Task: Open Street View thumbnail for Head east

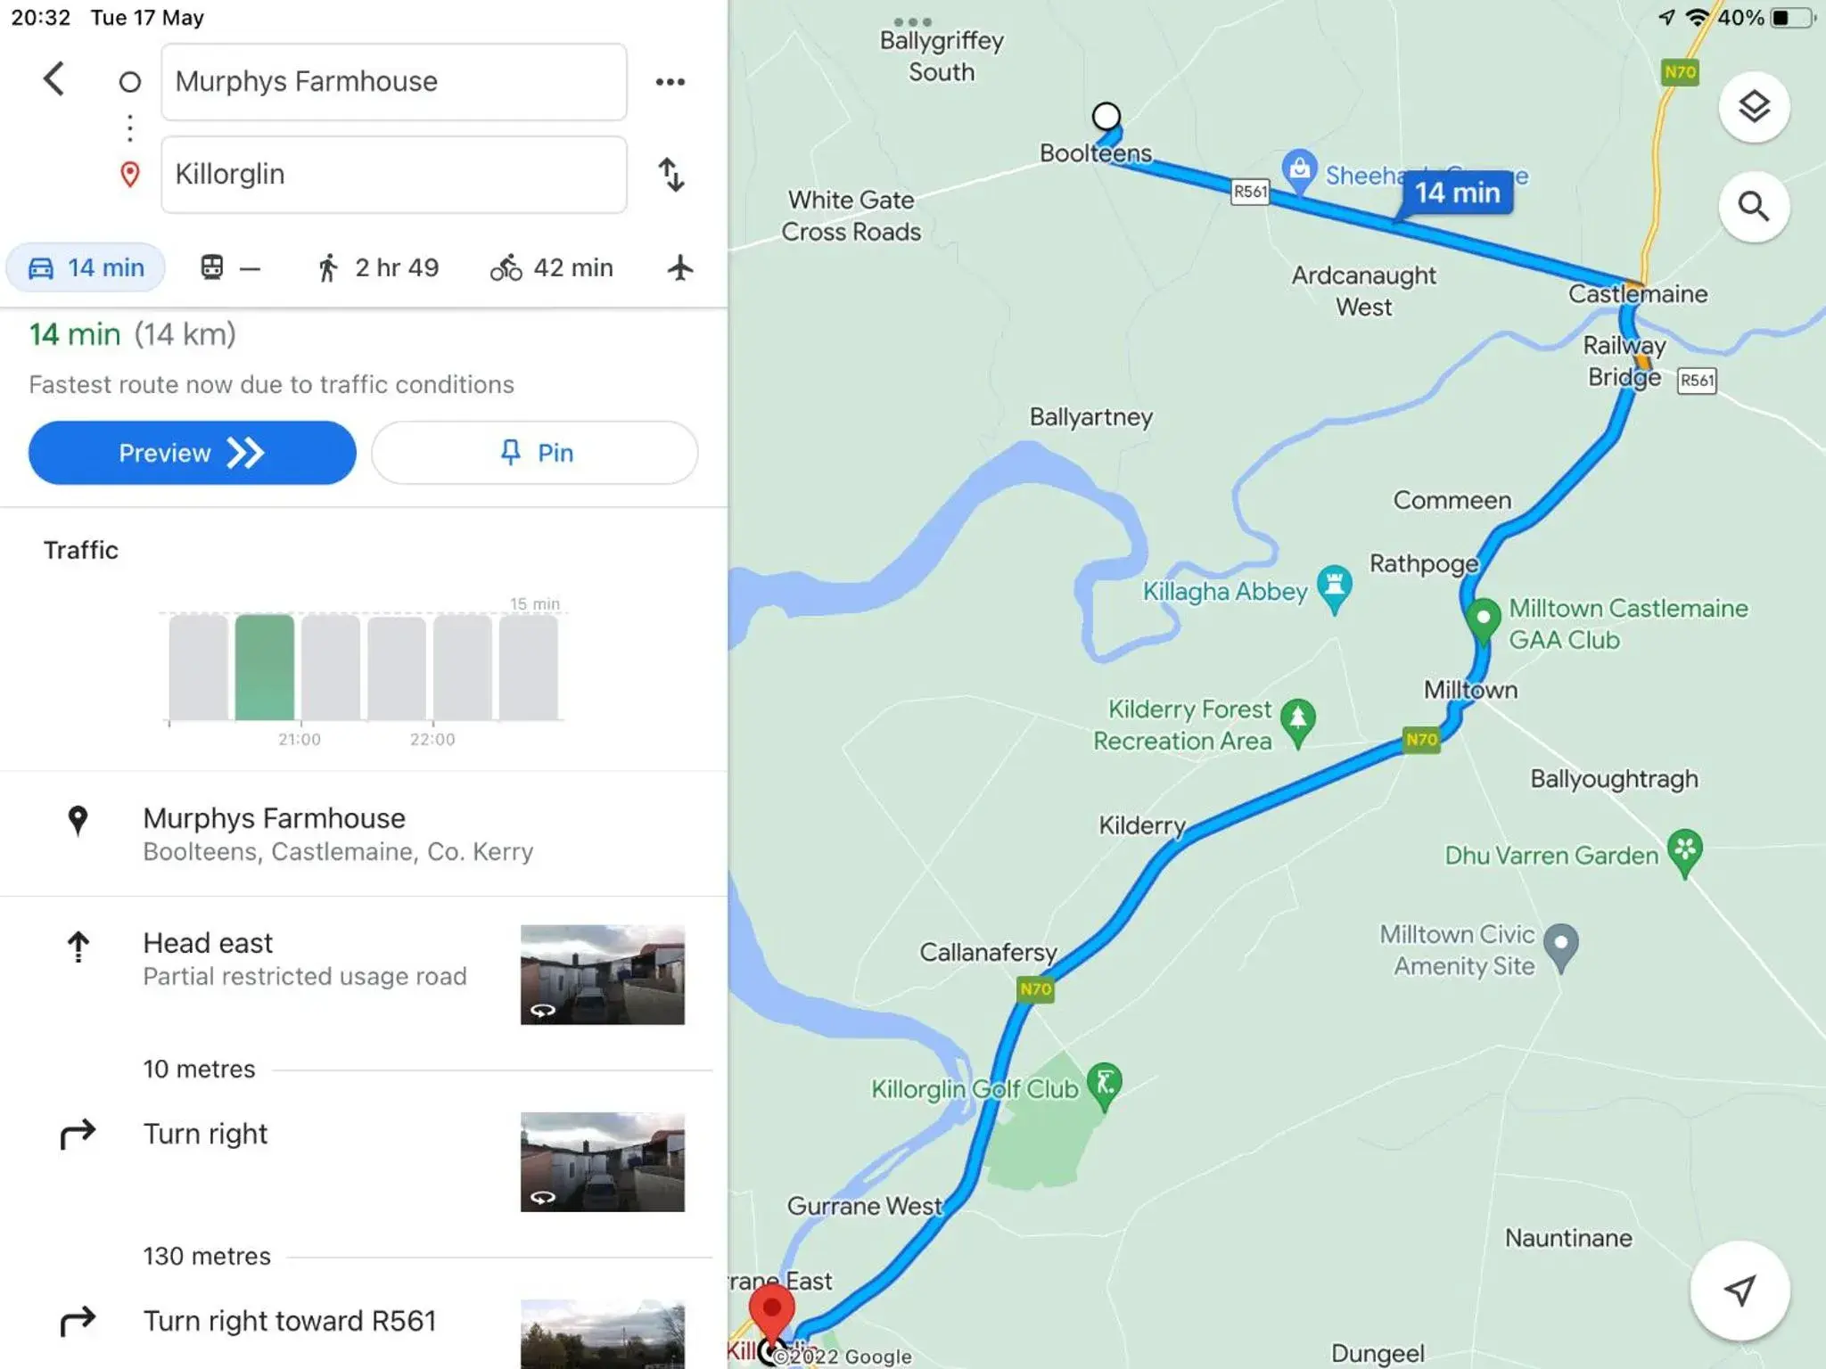Action: click(x=603, y=974)
